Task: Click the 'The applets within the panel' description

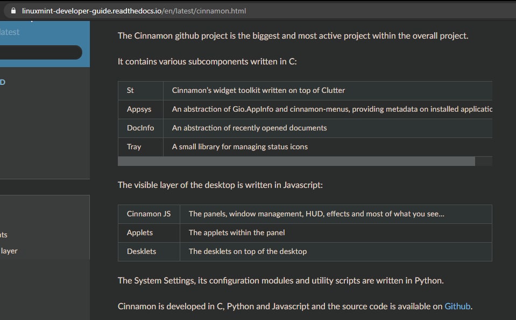Action: tap(237, 232)
